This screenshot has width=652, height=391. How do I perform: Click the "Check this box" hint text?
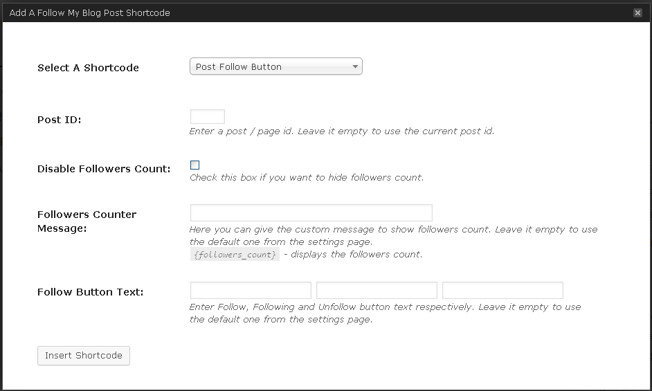click(307, 178)
